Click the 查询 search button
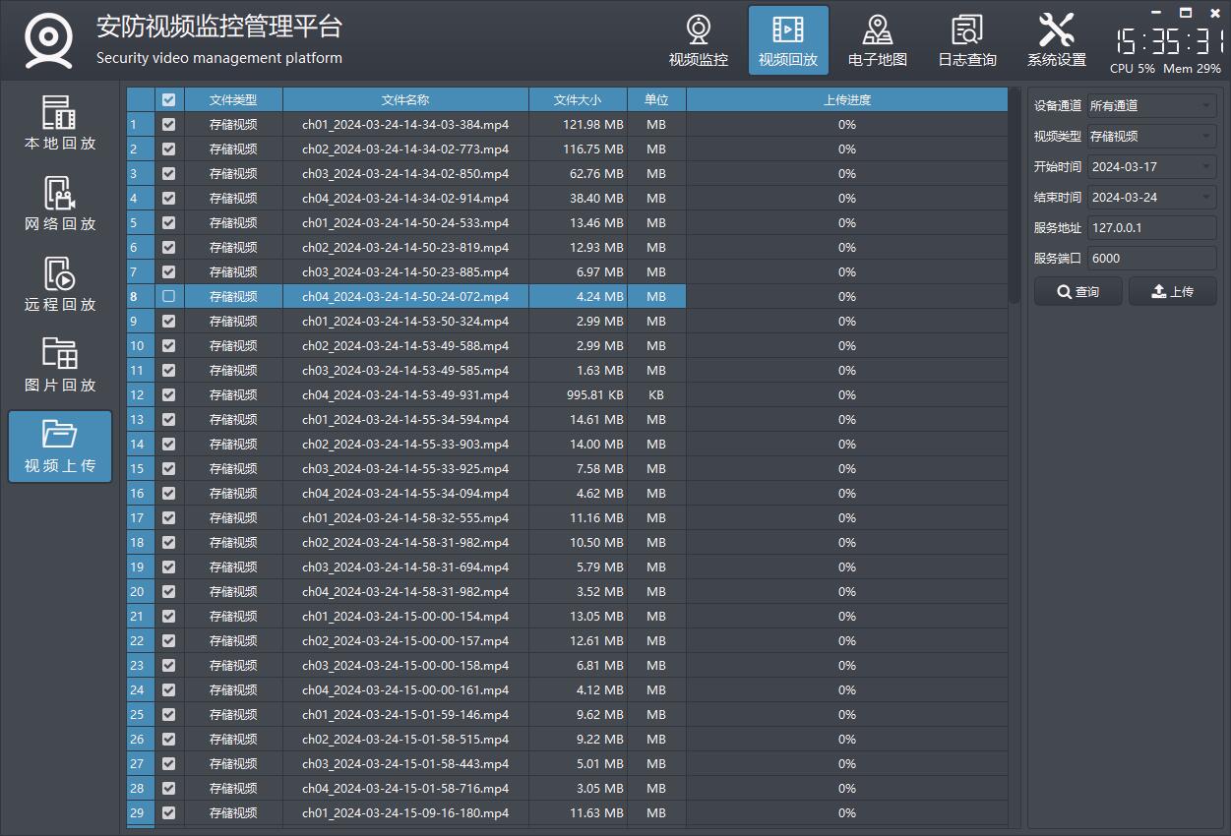 coord(1077,292)
